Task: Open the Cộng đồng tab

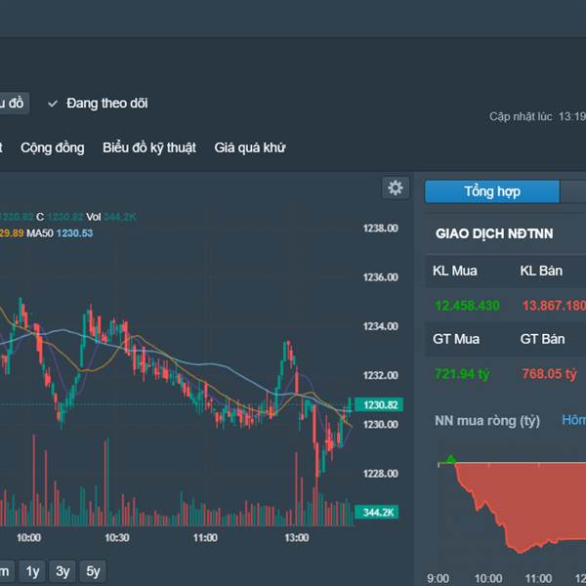Action: 53,147
